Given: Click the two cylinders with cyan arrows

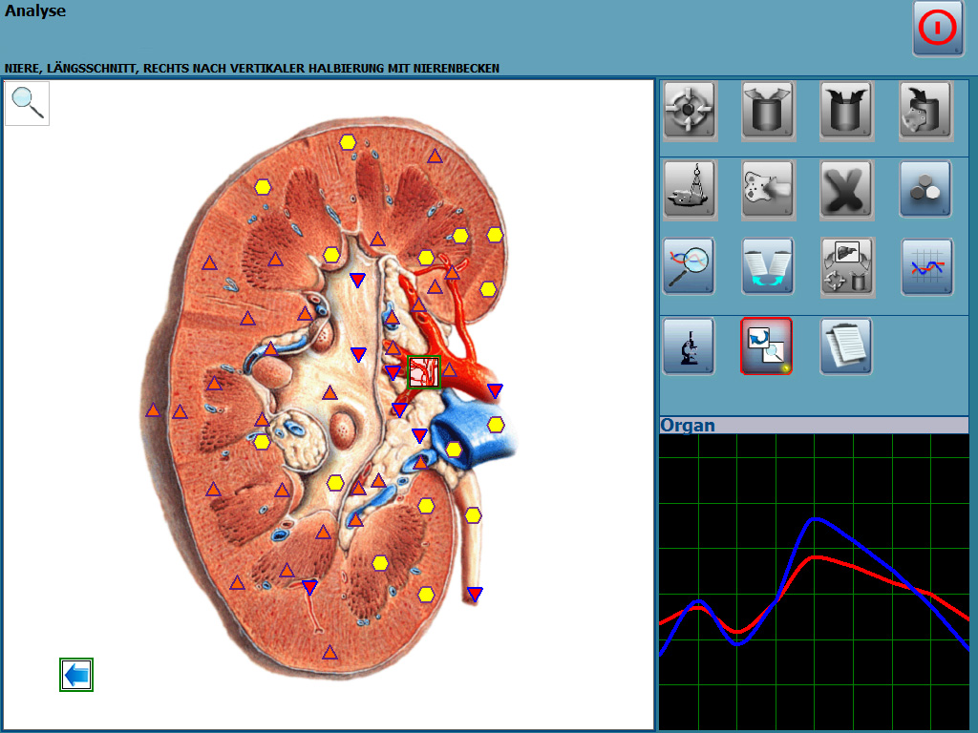Looking at the screenshot, I should [x=767, y=266].
